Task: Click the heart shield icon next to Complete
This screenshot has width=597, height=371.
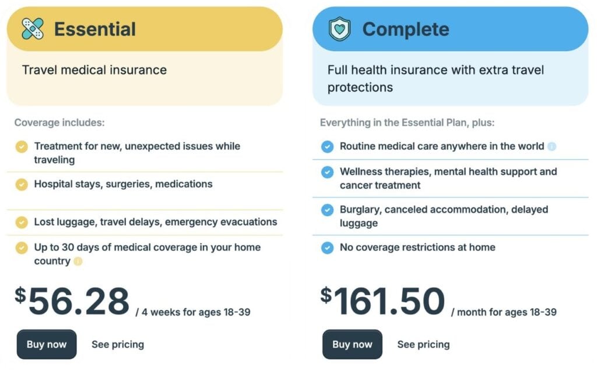Action: pos(339,29)
